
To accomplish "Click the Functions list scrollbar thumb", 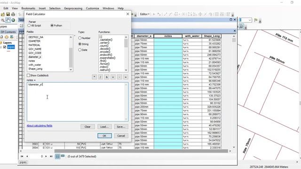I will click(126, 43).
